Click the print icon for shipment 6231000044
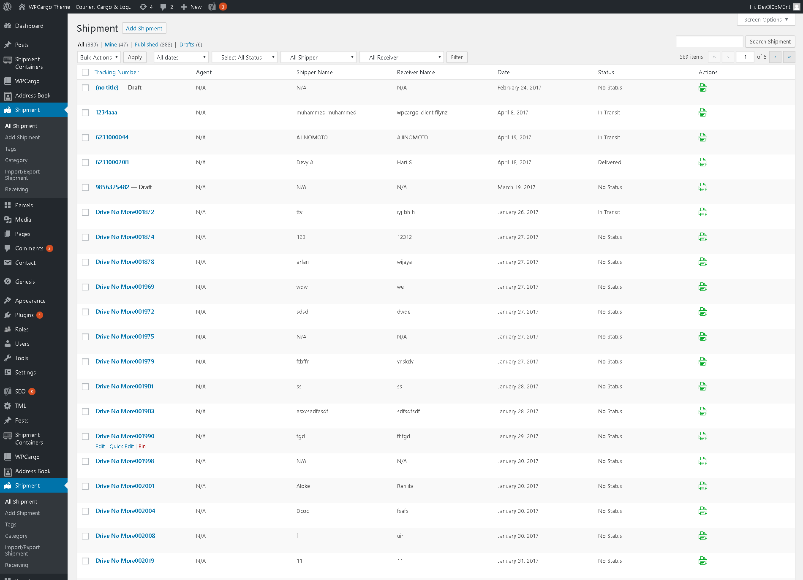This screenshot has width=803, height=580. [x=702, y=138]
